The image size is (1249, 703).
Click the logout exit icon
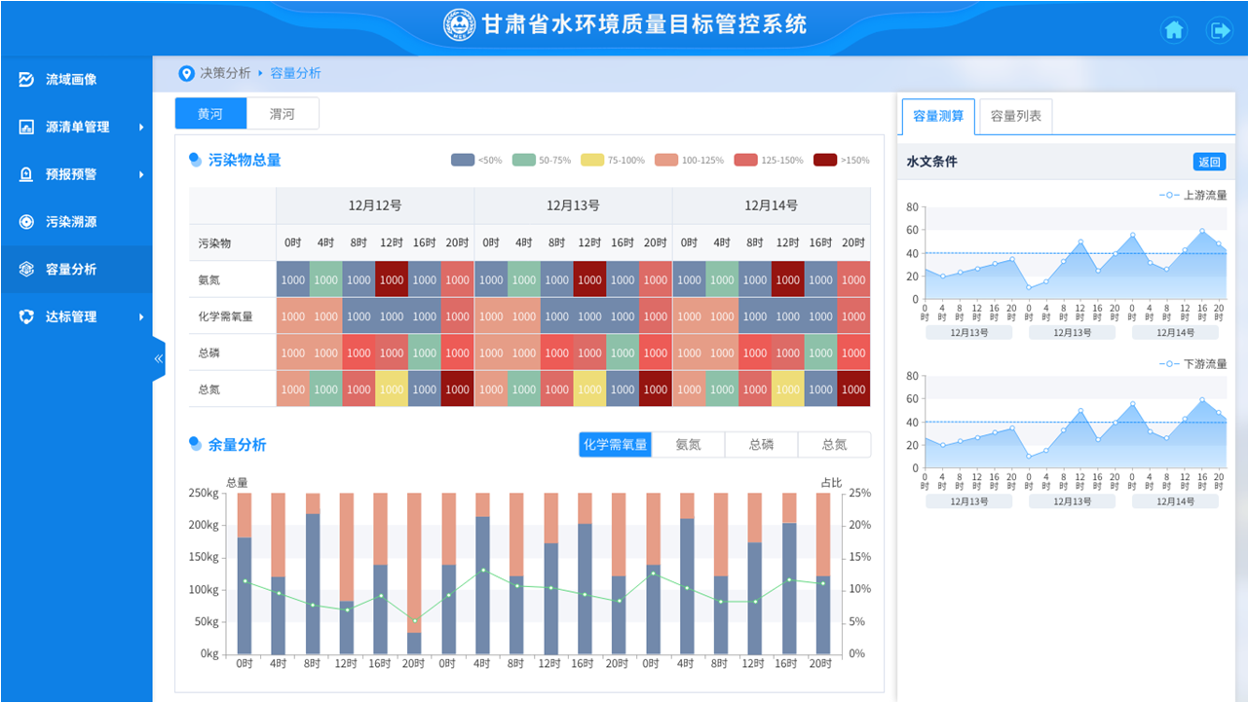point(1220,30)
